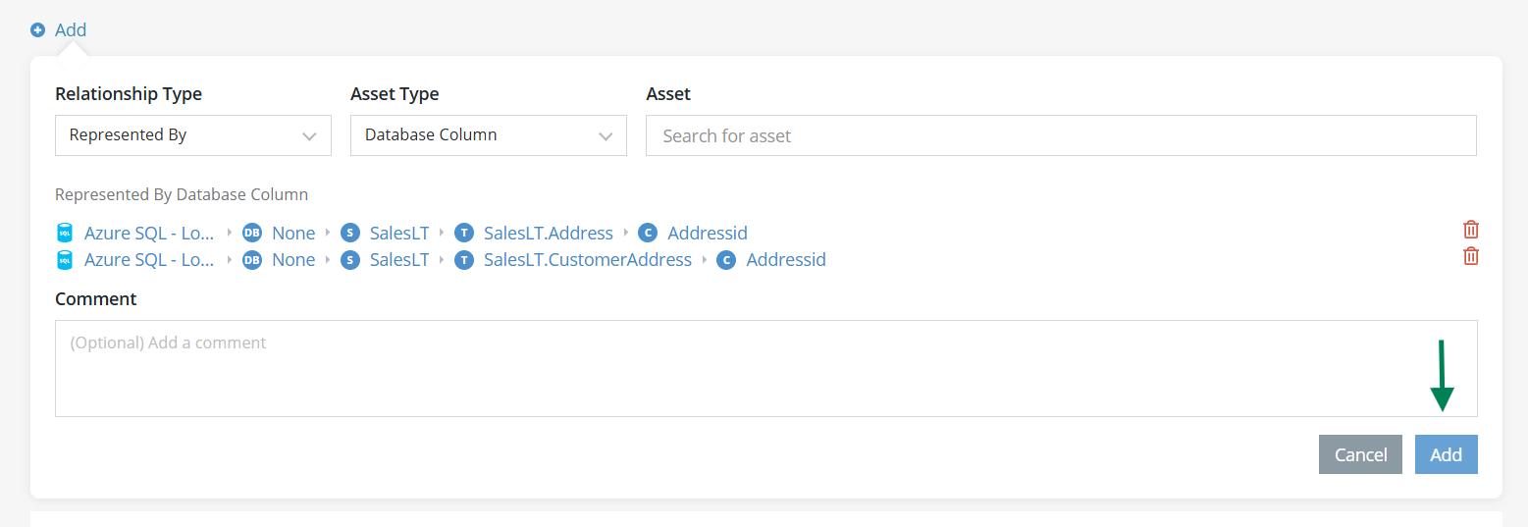Image resolution: width=1528 pixels, height=527 pixels.
Task: Focus the optional Comment text box
Action: click(x=766, y=368)
